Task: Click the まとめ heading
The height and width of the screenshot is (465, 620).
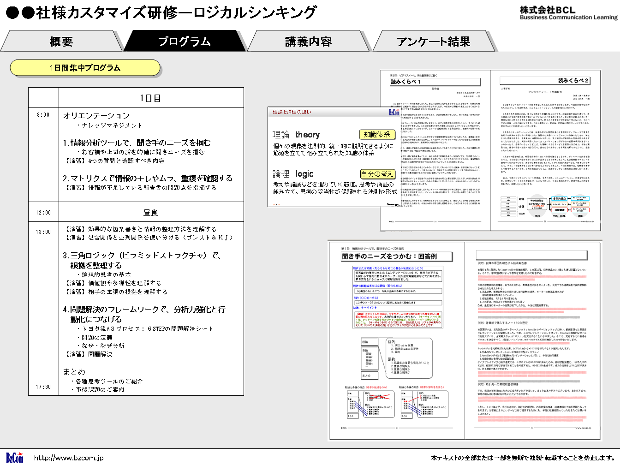Action: [74, 372]
